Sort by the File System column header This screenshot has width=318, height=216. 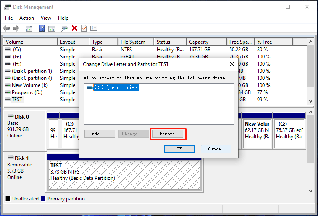pyautogui.click(x=136, y=42)
